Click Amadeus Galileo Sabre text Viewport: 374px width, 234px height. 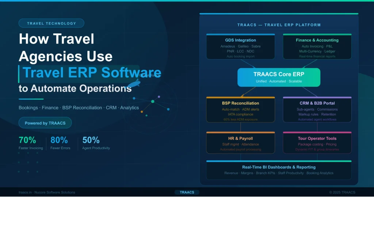pos(240,46)
